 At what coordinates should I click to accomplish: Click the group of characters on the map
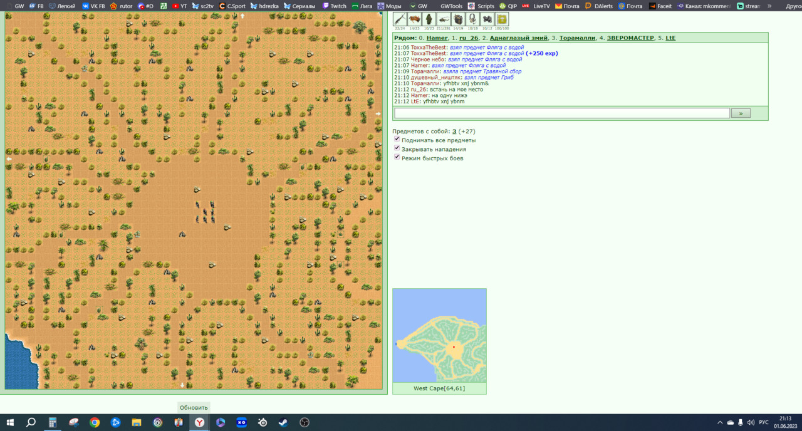tap(205, 212)
